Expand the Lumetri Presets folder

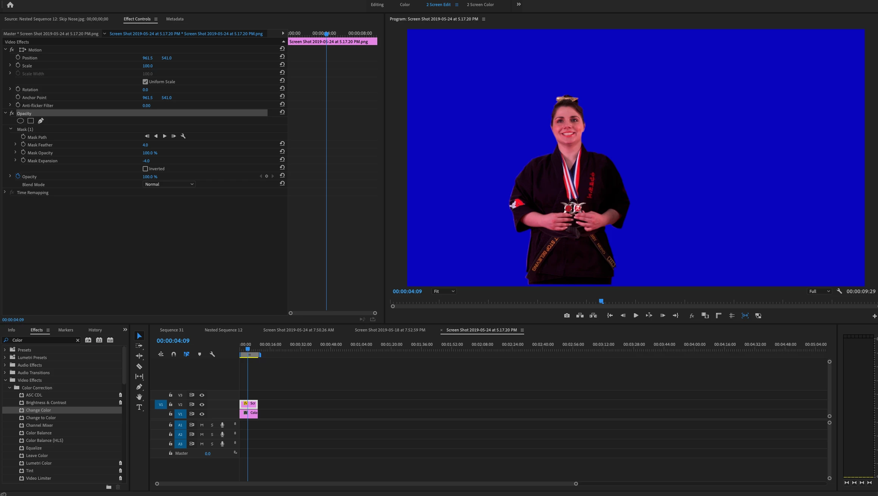point(5,358)
